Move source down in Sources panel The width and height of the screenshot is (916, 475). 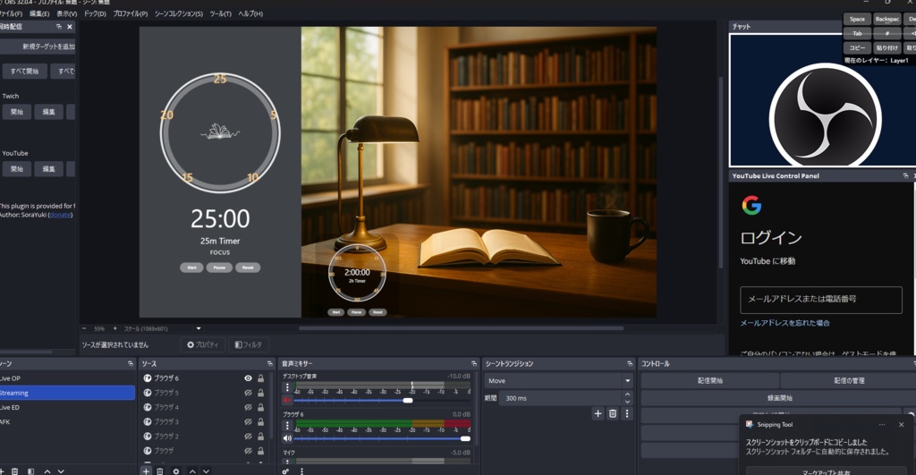(x=207, y=471)
